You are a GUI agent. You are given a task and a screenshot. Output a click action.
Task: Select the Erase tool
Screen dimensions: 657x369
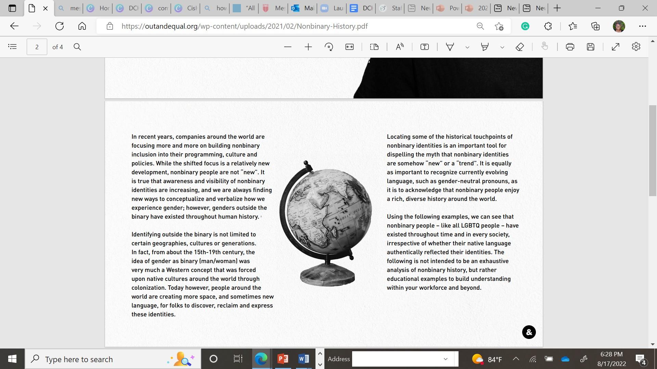point(520,47)
